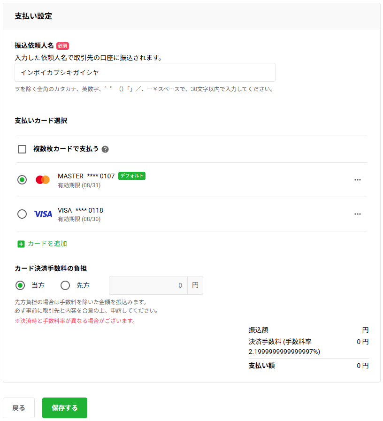Open the three-dot menu for MASTER **** 0107
This screenshot has height=421, width=383.
click(357, 180)
